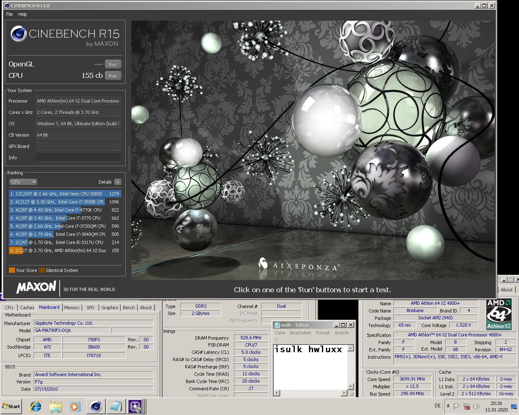519x415 pixels.
Task: Switch to CPU-Z Memory tab
Action: click(x=72, y=308)
